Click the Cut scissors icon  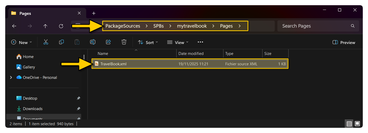(46, 42)
